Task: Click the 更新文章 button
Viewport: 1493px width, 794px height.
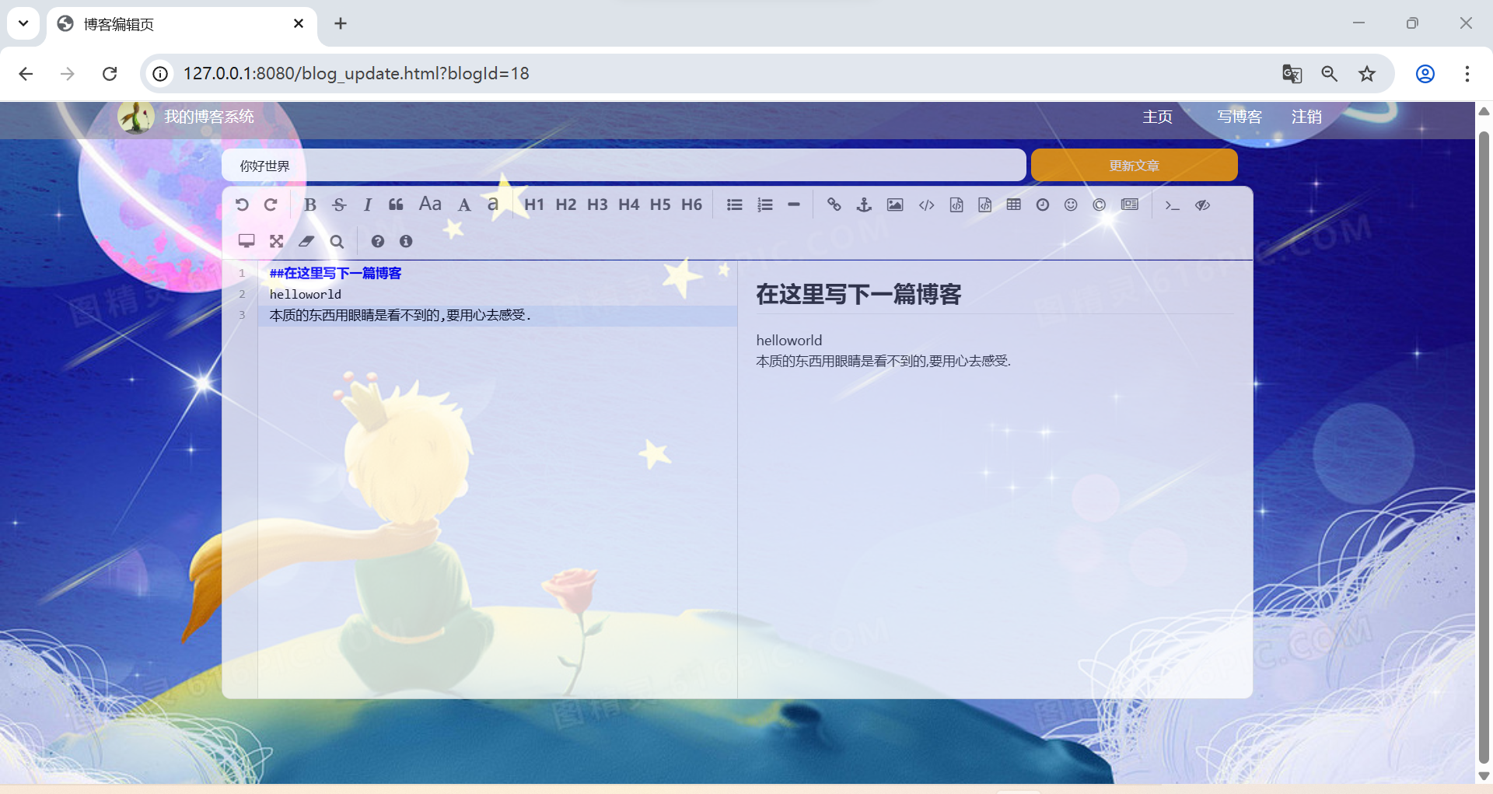Action: point(1134,165)
